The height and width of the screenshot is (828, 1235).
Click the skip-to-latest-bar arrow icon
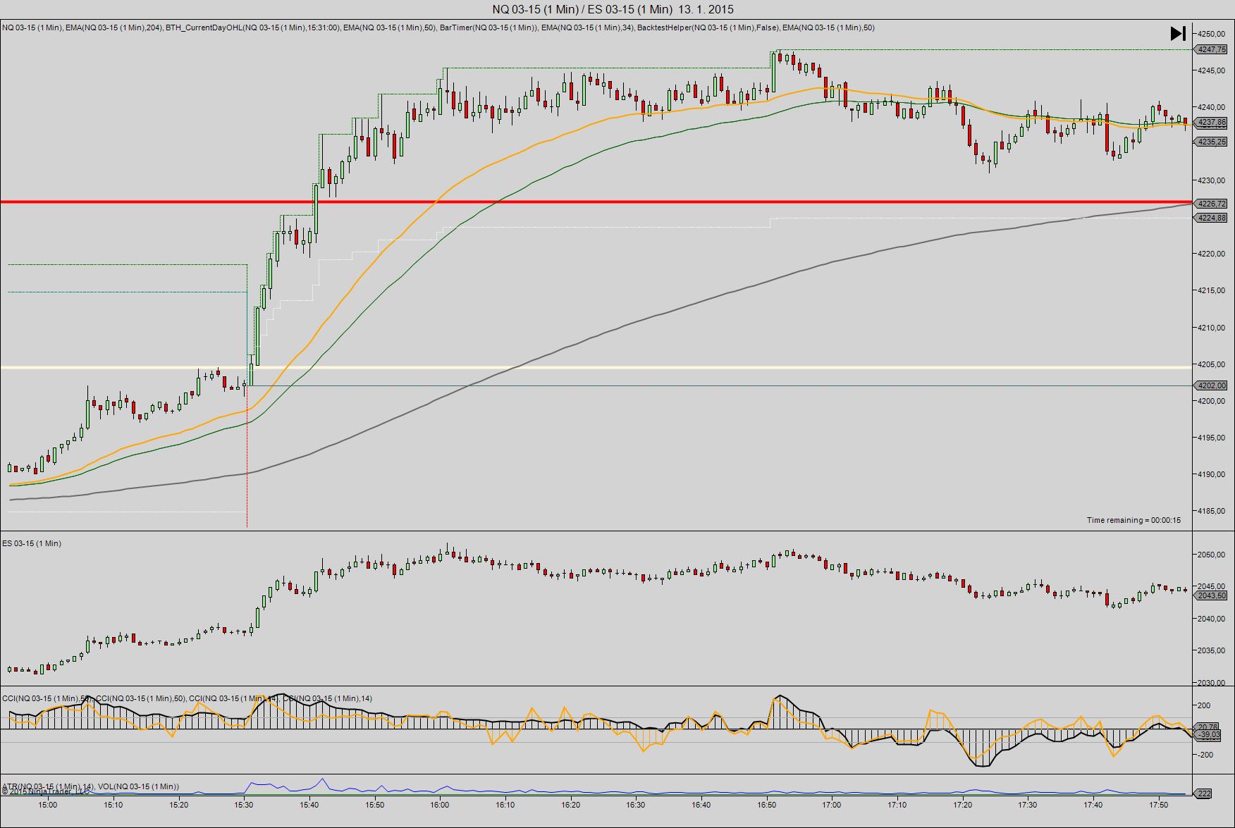click(x=1177, y=33)
